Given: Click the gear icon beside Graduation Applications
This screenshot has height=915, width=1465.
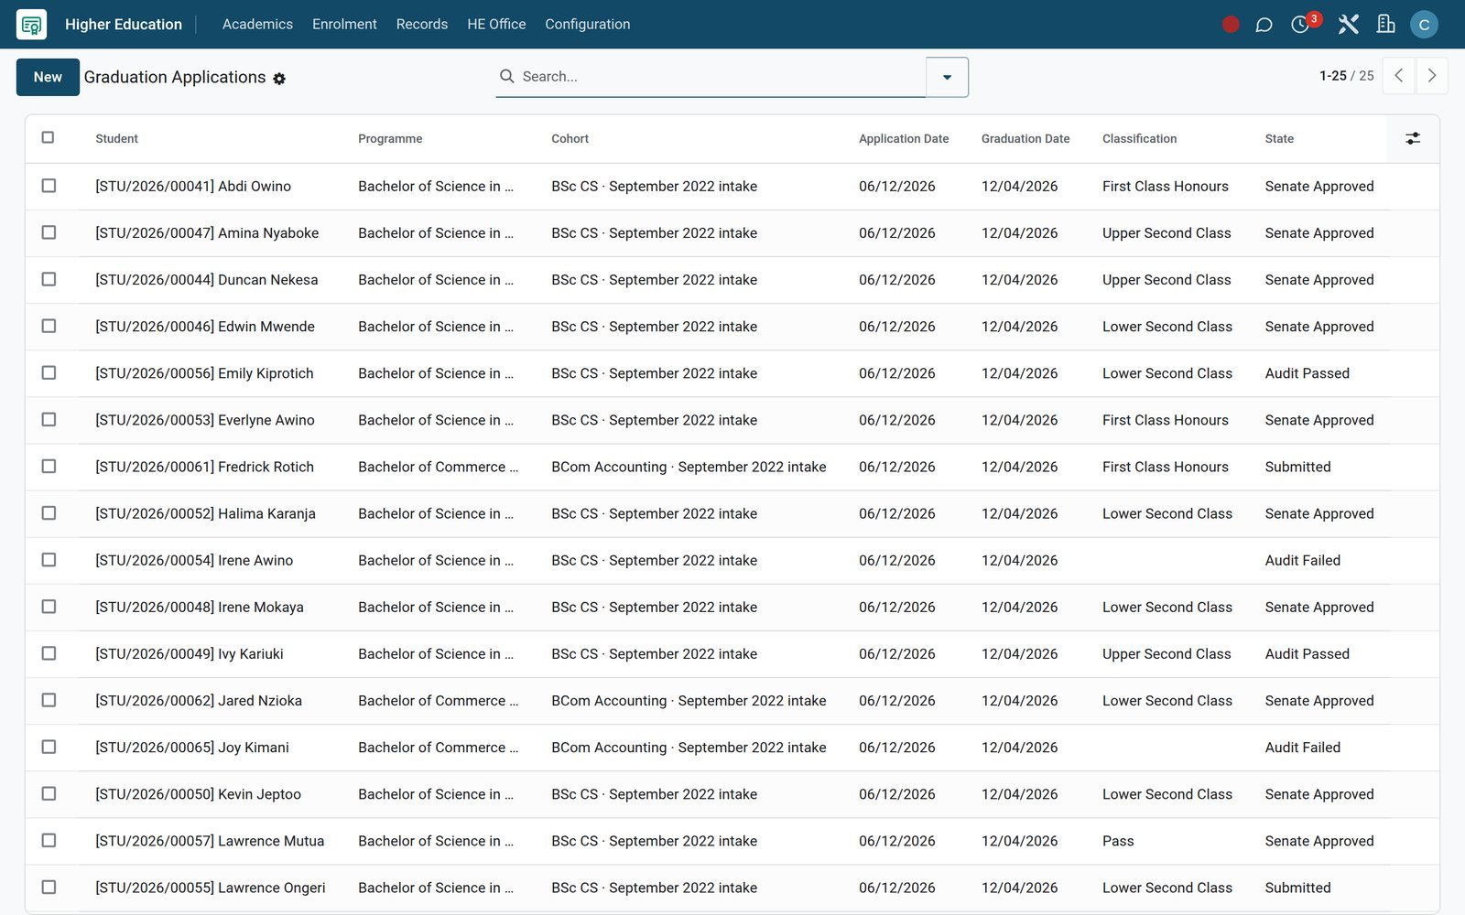Looking at the screenshot, I should [279, 79].
